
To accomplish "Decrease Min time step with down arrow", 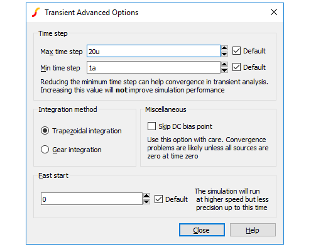I will click(224, 70).
